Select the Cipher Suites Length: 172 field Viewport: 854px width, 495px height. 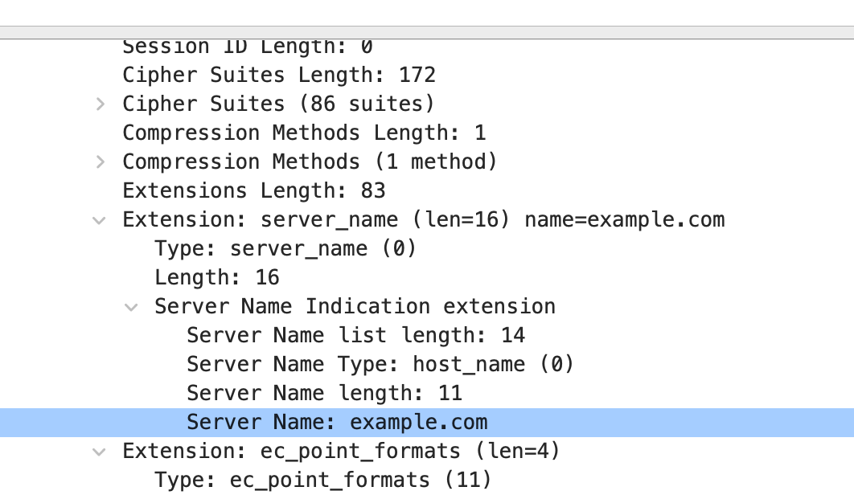(278, 76)
